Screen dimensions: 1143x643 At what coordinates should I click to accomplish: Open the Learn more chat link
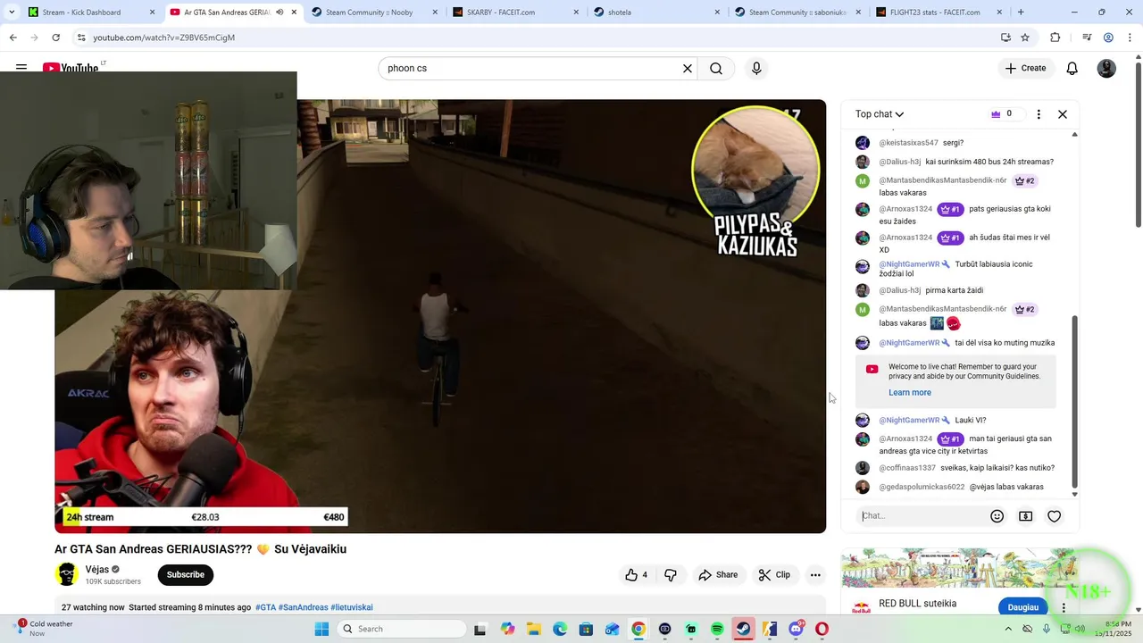910,393
